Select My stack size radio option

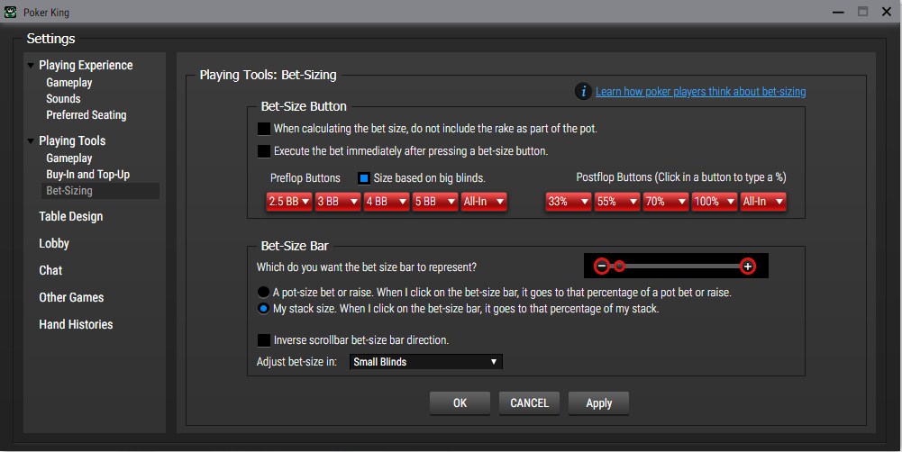263,309
